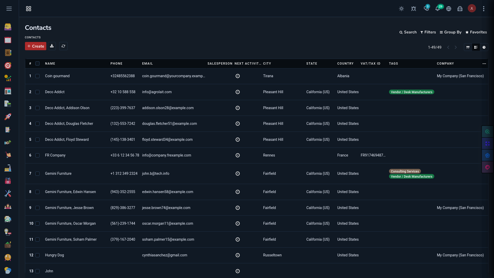Open the hand truck boxes sidebar icon
Screen dimensions: 494x278
click(8, 155)
